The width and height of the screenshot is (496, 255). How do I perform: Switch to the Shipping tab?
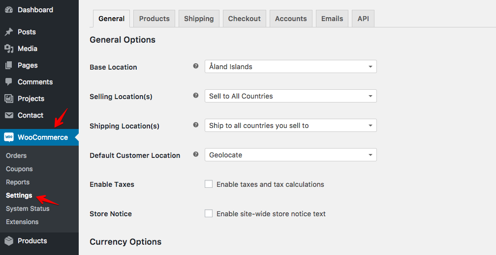coord(199,19)
